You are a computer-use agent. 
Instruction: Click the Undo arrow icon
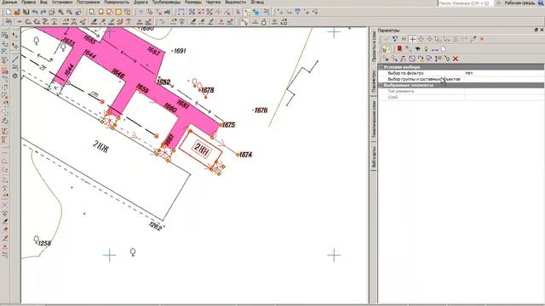(35, 12)
